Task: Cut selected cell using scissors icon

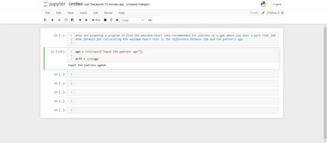Action: tap(60, 20)
